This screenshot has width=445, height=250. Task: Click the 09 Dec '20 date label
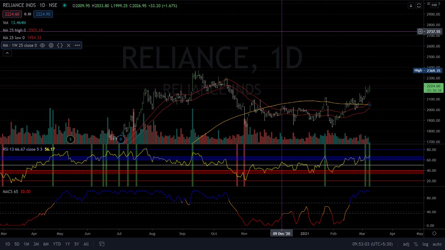282,234
